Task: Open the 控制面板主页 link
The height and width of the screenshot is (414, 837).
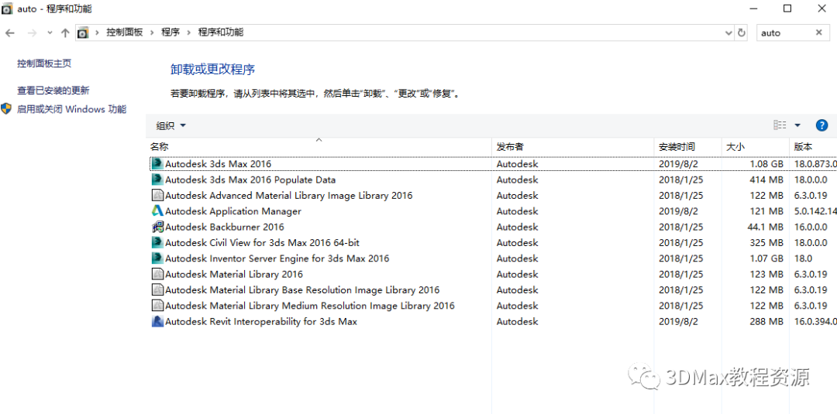Action: 44,63
